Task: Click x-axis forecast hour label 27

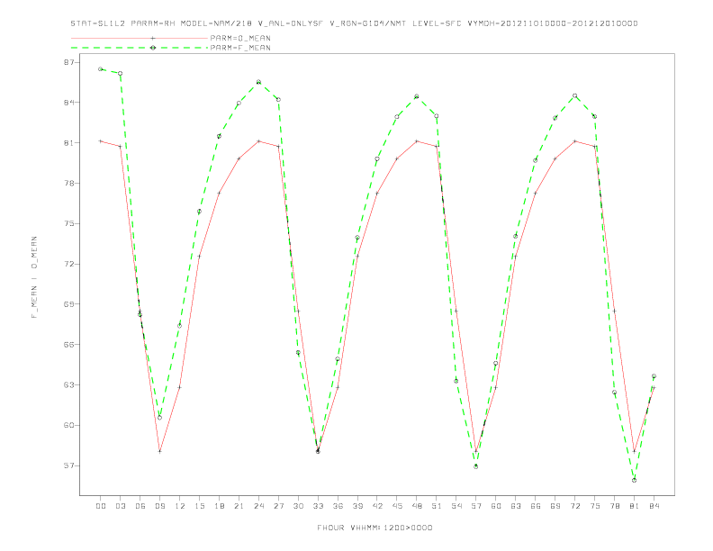Action: pyautogui.click(x=278, y=506)
